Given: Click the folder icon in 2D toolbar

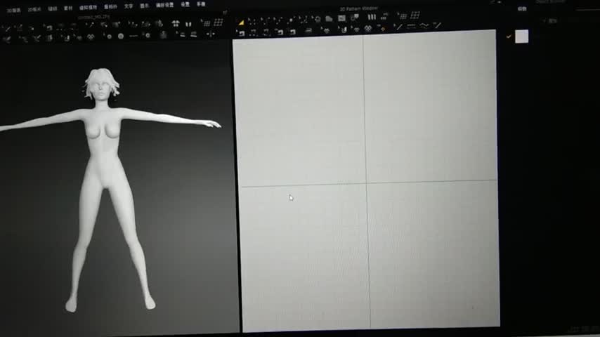Looking at the screenshot, I should click(329, 18).
